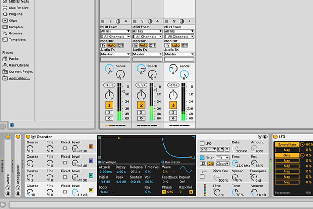Screen dimensions: 313x209
Task: Click track 1 volume fader handle
Action: (124, 91)
